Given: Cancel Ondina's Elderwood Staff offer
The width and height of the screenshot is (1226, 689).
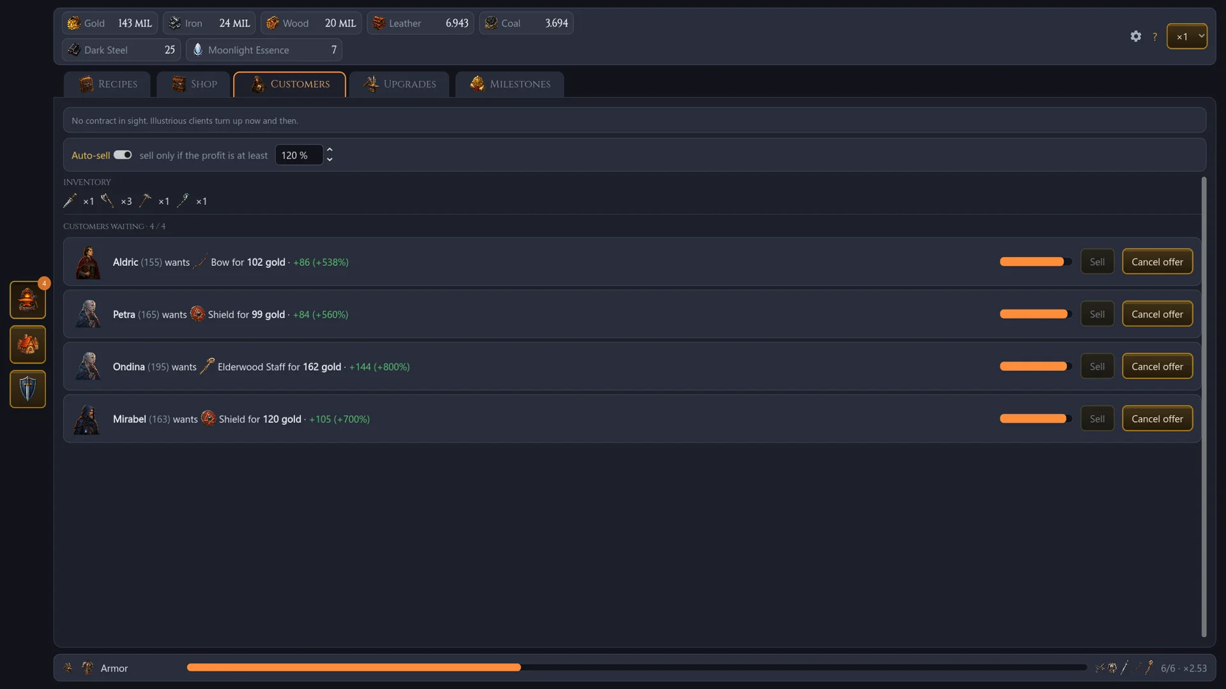Looking at the screenshot, I should tap(1157, 366).
